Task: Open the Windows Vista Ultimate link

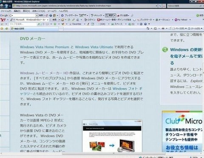Action: (94, 47)
